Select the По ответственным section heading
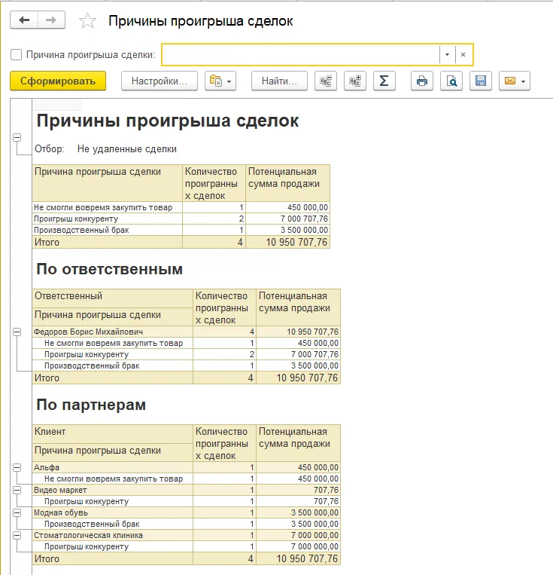This screenshot has height=575, width=553. click(109, 269)
